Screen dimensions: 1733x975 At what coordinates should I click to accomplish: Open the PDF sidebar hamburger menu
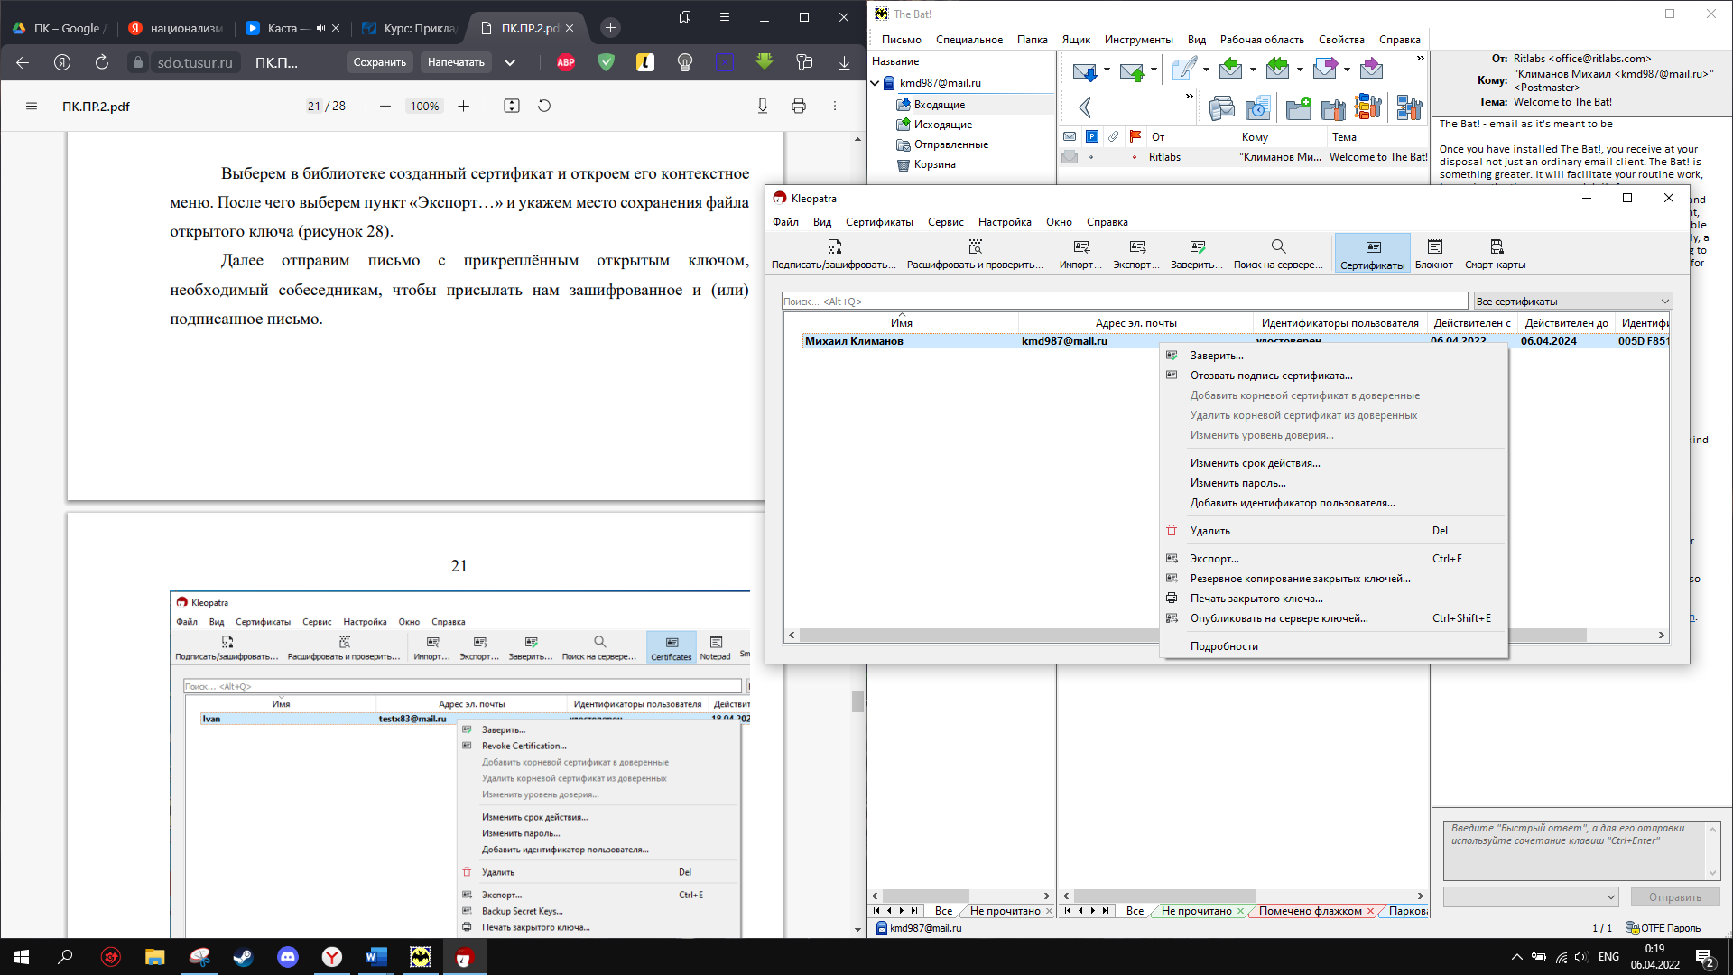32,106
